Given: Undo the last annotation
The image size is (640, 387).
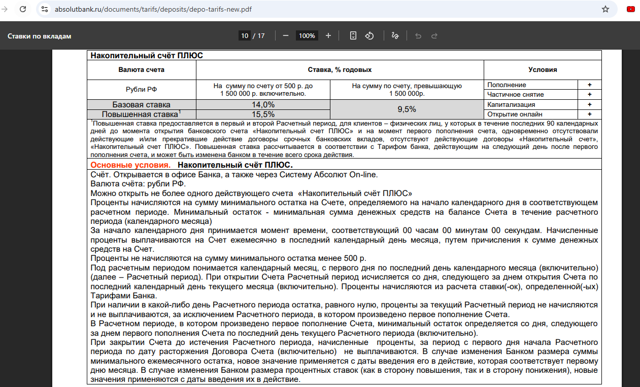Looking at the screenshot, I should pyautogui.click(x=418, y=35).
